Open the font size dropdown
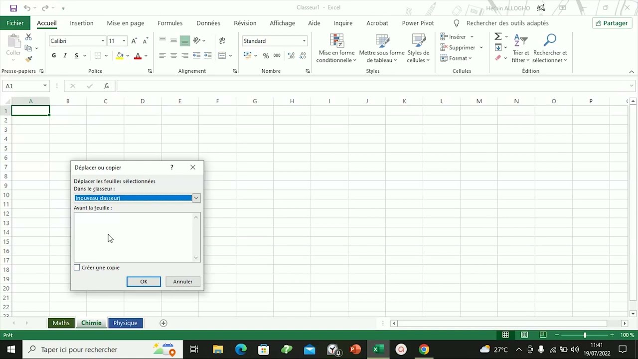The height and width of the screenshot is (359, 638). [124, 41]
